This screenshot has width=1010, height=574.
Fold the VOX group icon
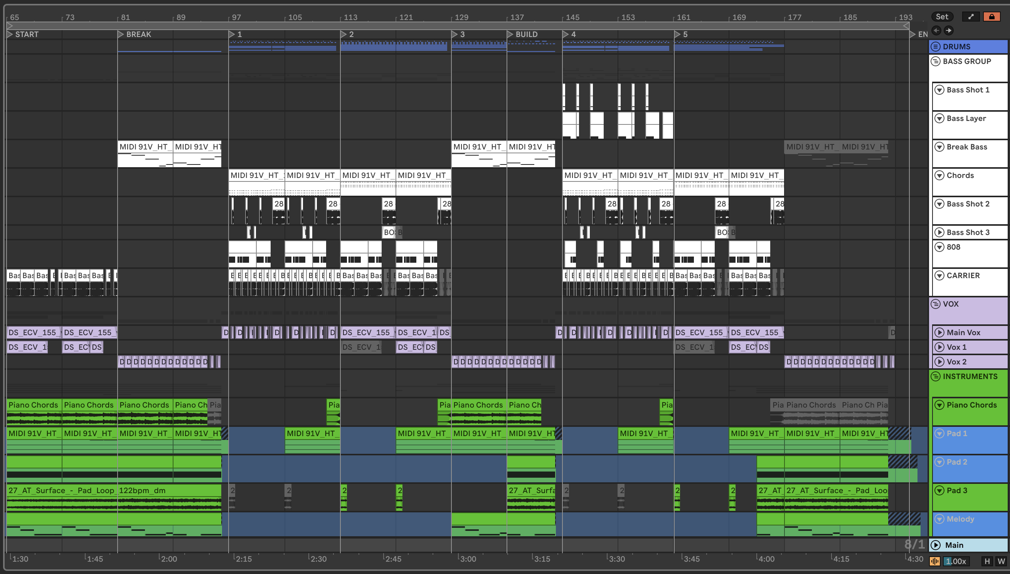click(936, 304)
